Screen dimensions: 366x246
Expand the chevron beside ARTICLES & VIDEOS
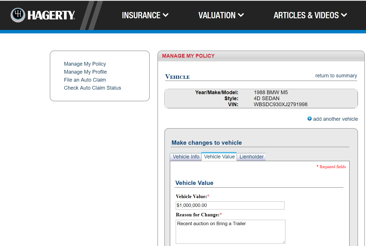(x=344, y=15)
